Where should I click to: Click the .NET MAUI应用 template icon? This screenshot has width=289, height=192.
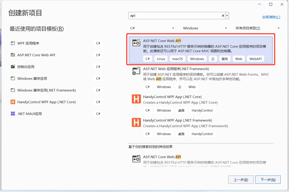coord(13,114)
